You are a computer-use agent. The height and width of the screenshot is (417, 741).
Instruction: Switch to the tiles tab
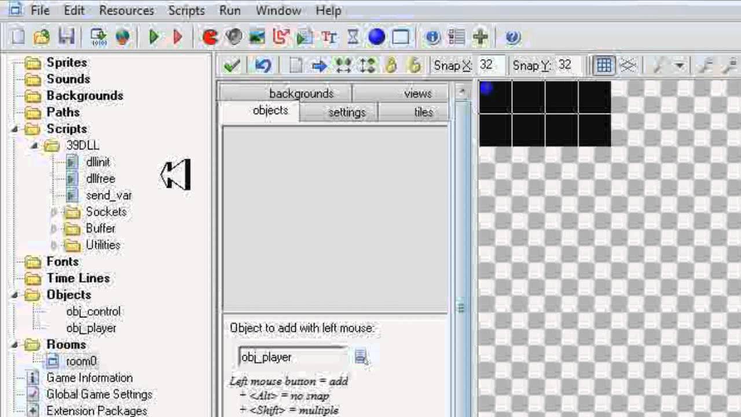pyautogui.click(x=414, y=112)
